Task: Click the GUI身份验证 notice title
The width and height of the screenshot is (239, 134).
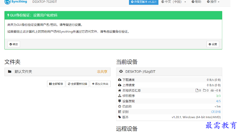Action: point(34,15)
